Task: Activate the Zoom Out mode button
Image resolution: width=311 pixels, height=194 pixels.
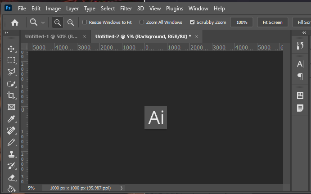Action: coord(70,23)
